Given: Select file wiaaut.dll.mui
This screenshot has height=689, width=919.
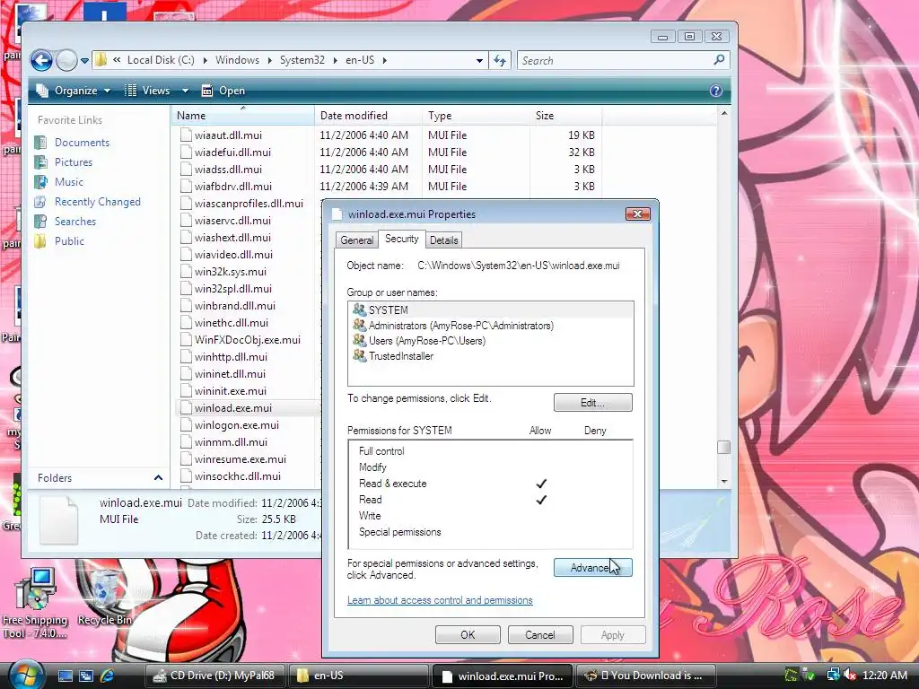Looking at the screenshot, I should point(228,135).
